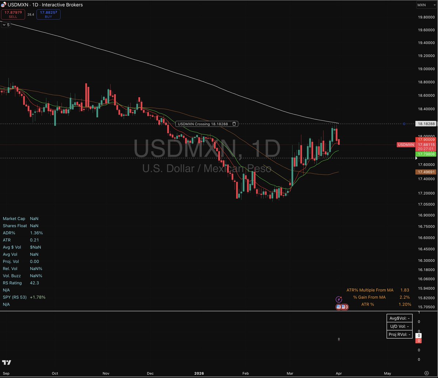Click the Interactive Brokers source in header

[62, 5]
